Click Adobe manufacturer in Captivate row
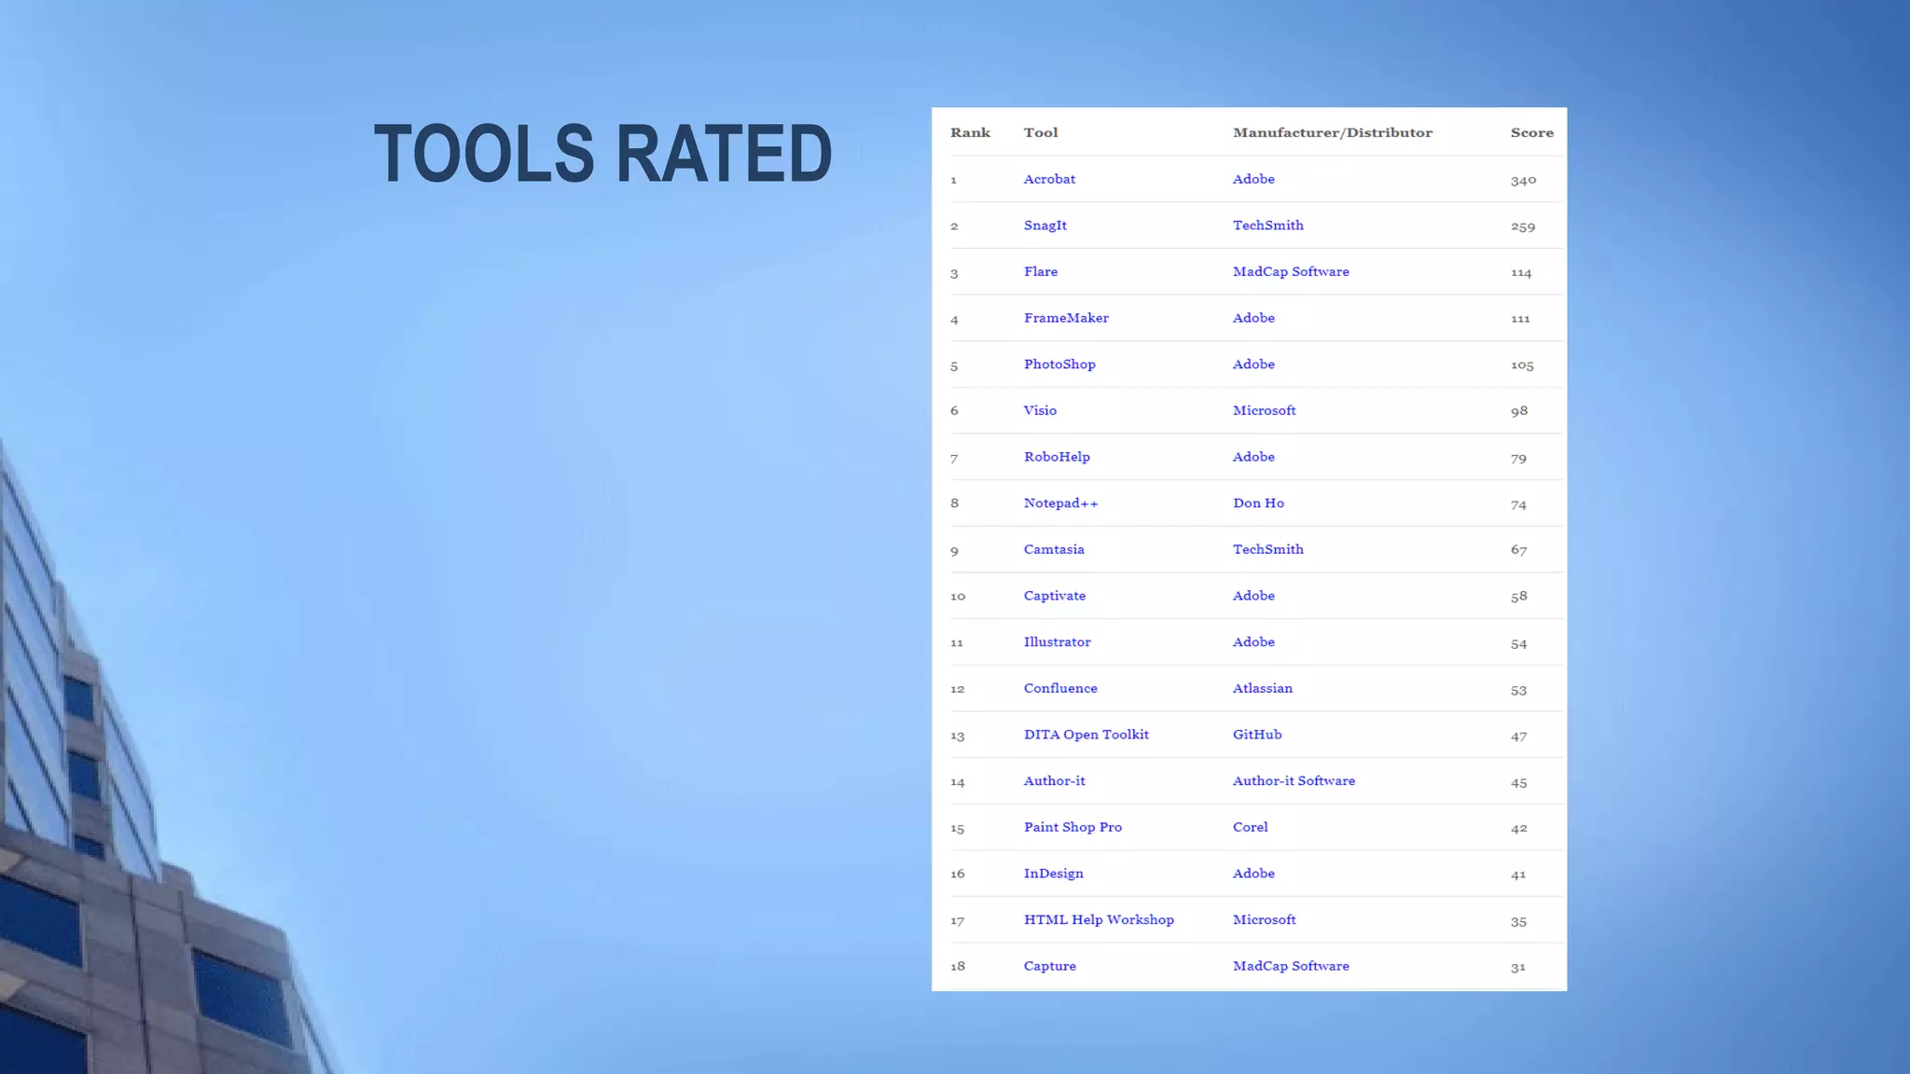The image size is (1910, 1074). [1253, 596]
